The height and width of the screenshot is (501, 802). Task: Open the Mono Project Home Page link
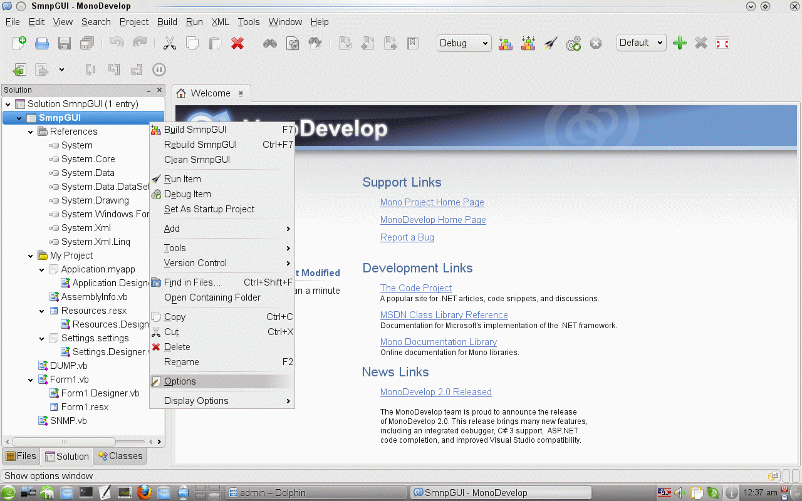click(x=432, y=202)
